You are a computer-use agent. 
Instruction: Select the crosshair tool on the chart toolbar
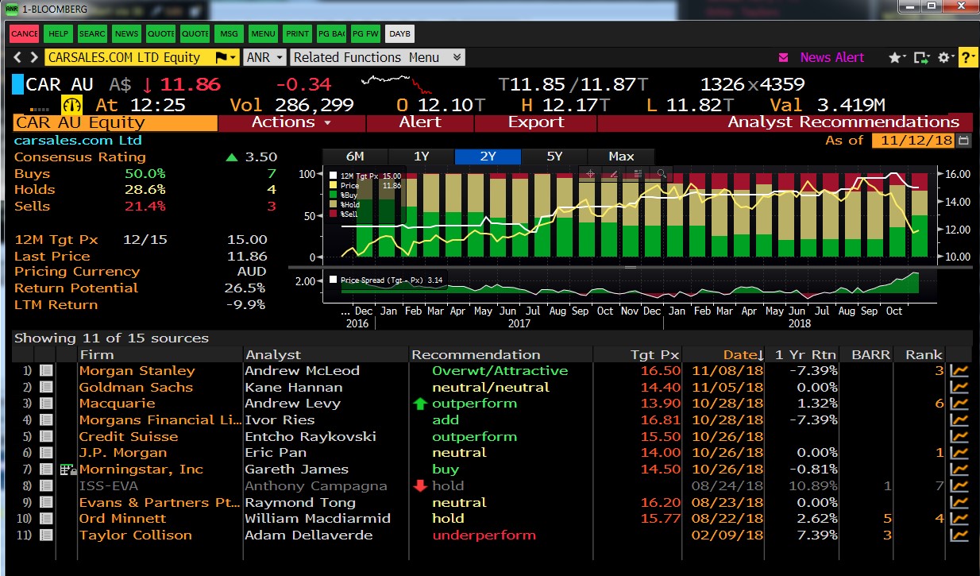click(x=590, y=173)
